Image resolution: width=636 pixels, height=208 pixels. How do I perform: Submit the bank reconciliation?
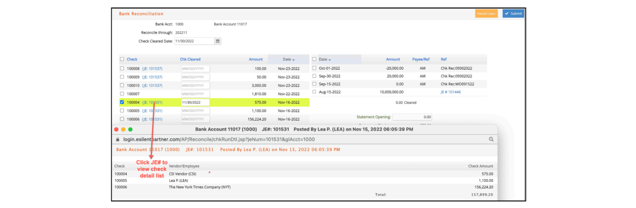click(x=513, y=13)
